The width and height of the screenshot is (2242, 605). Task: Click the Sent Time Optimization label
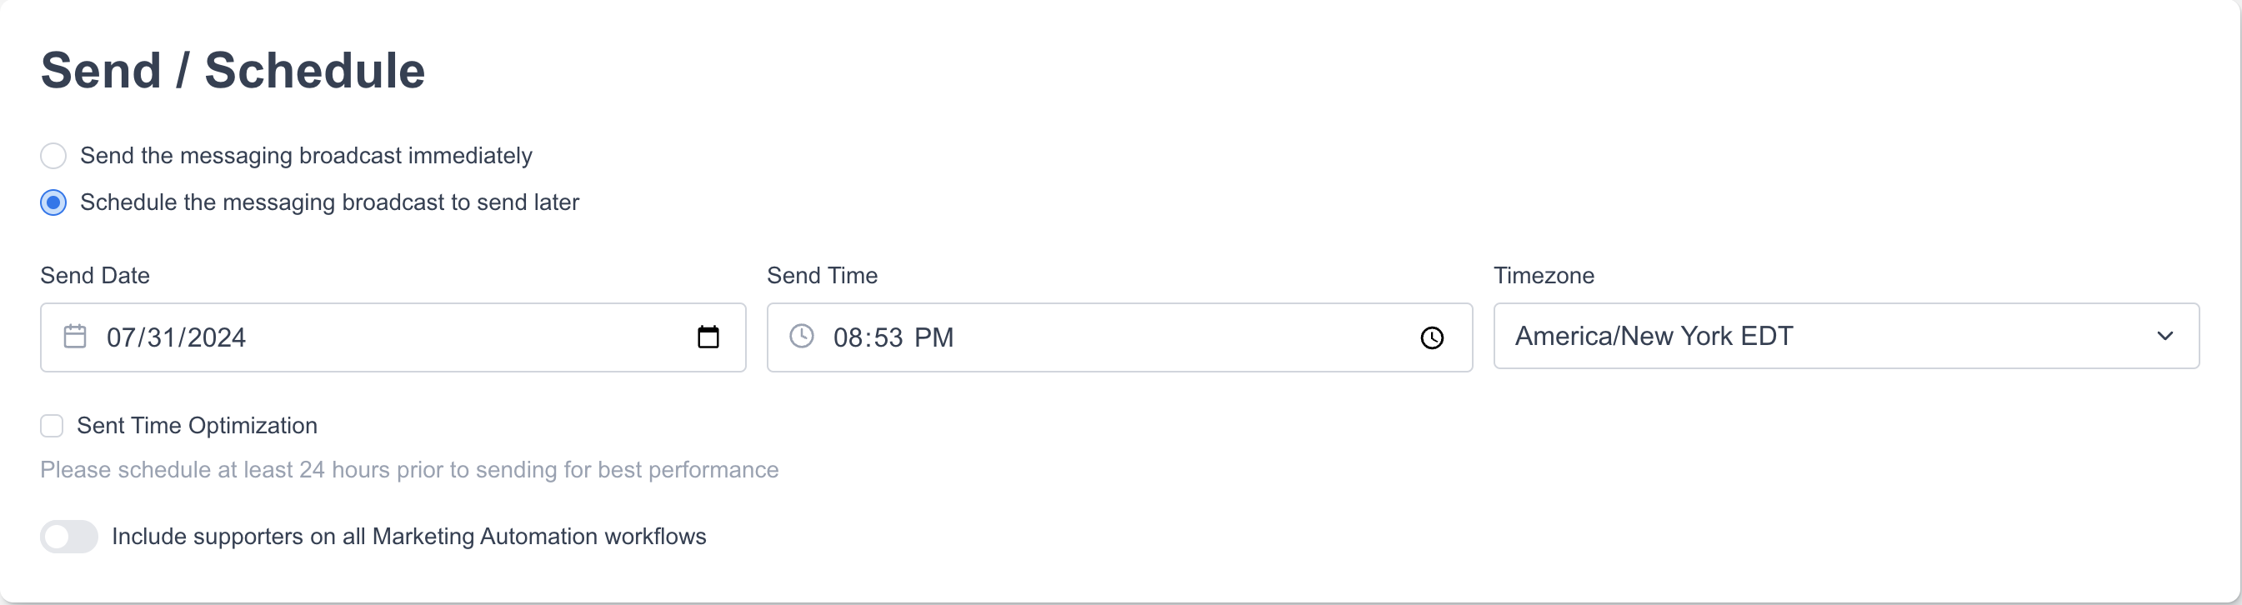pos(197,426)
